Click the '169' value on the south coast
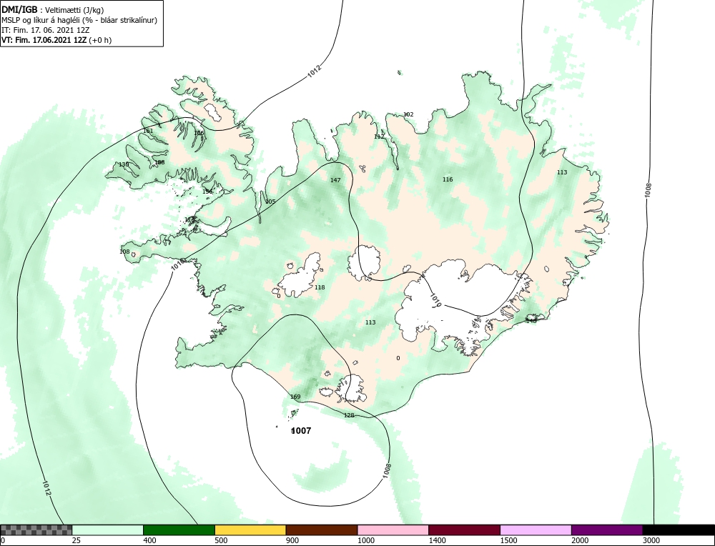 295,397
